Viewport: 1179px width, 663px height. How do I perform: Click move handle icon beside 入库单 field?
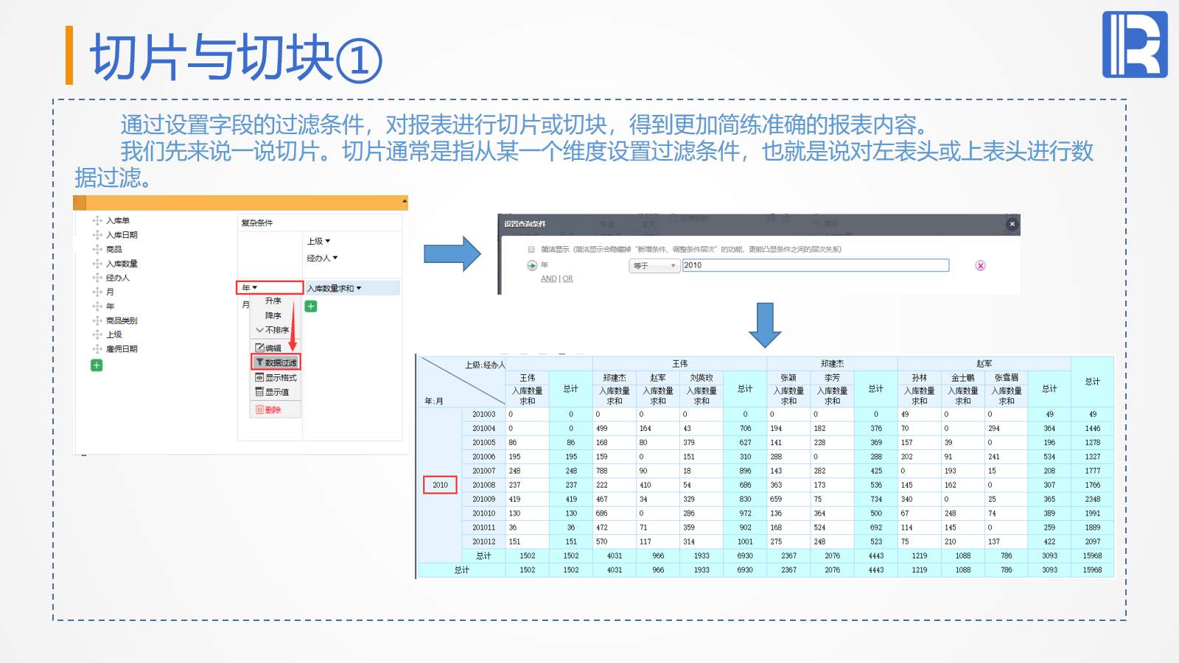click(97, 220)
